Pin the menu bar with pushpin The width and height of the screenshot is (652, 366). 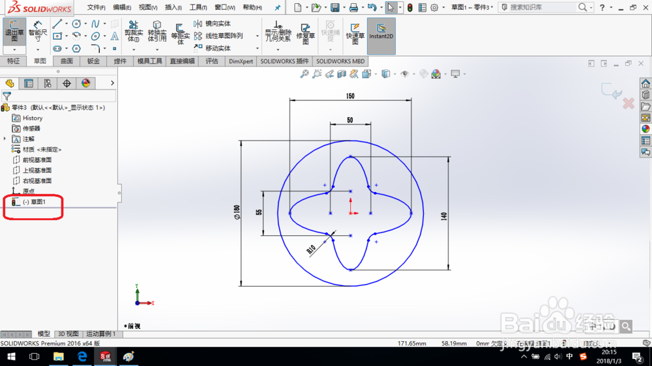pos(277,7)
